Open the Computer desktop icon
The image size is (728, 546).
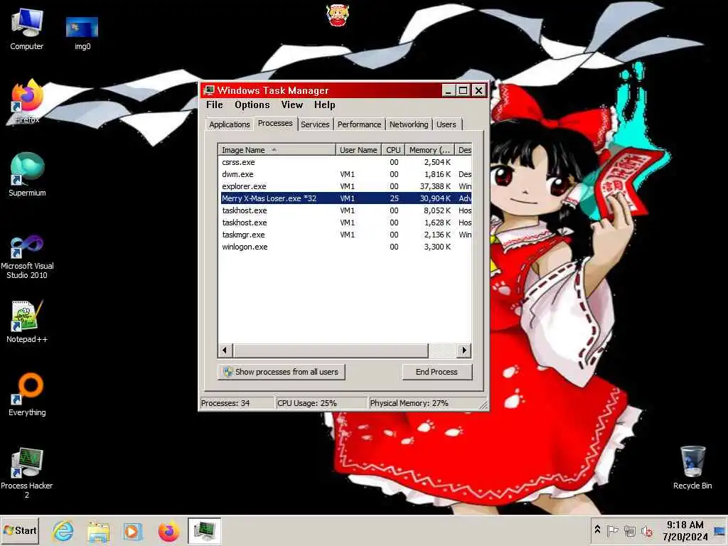[27, 28]
